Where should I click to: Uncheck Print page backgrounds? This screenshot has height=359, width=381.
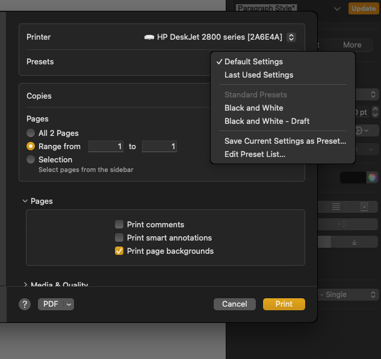pos(119,251)
